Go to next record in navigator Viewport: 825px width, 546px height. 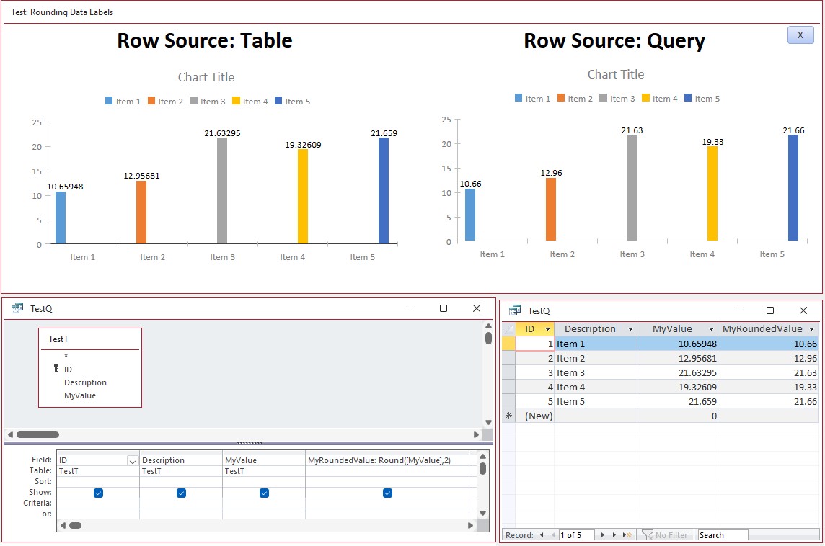pos(603,535)
